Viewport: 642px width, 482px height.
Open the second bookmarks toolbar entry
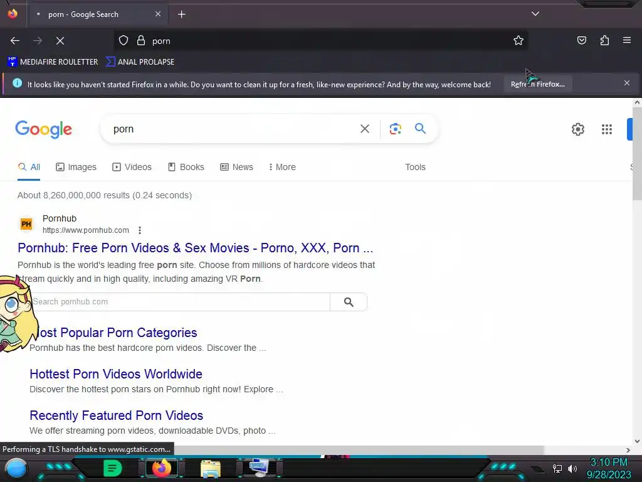(x=140, y=62)
